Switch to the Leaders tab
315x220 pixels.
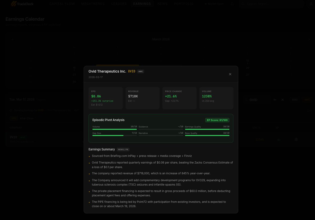coord(119,4)
